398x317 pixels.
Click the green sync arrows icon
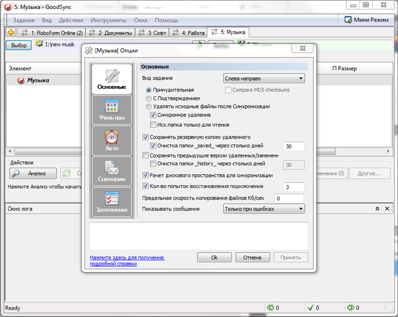pyautogui.click(x=67, y=173)
